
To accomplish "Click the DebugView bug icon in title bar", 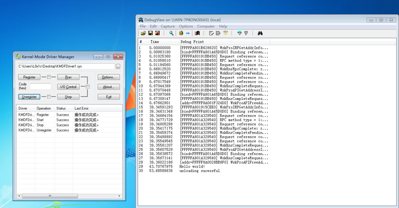I will click(x=141, y=20).
